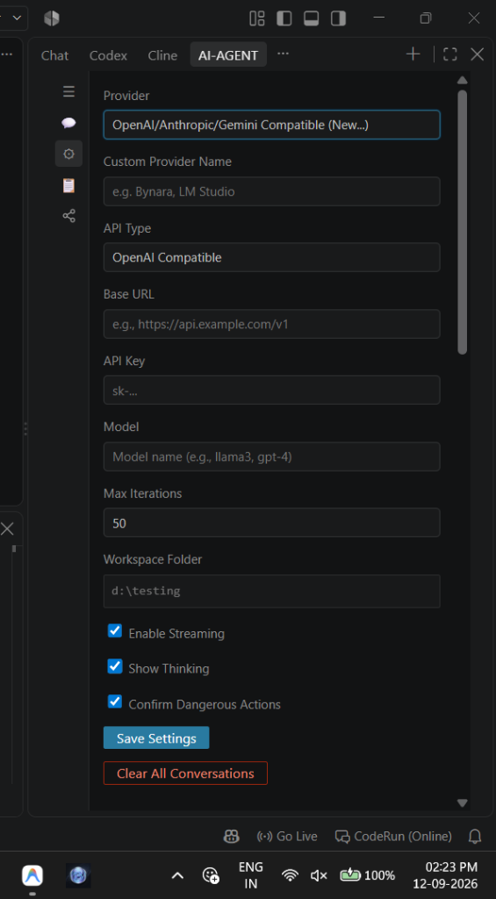Screen dimensions: 496x899
Task: Click the Confirm Dangerous Actions label
Action: pos(205,704)
